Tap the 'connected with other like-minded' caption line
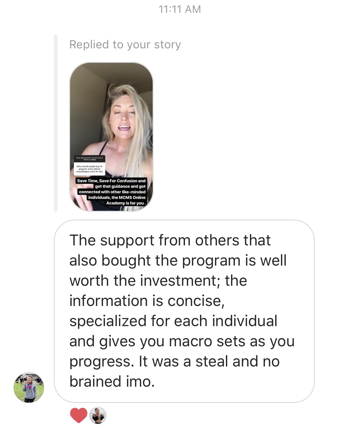Viewport: 360px width, 428px height. pyautogui.click(x=112, y=192)
